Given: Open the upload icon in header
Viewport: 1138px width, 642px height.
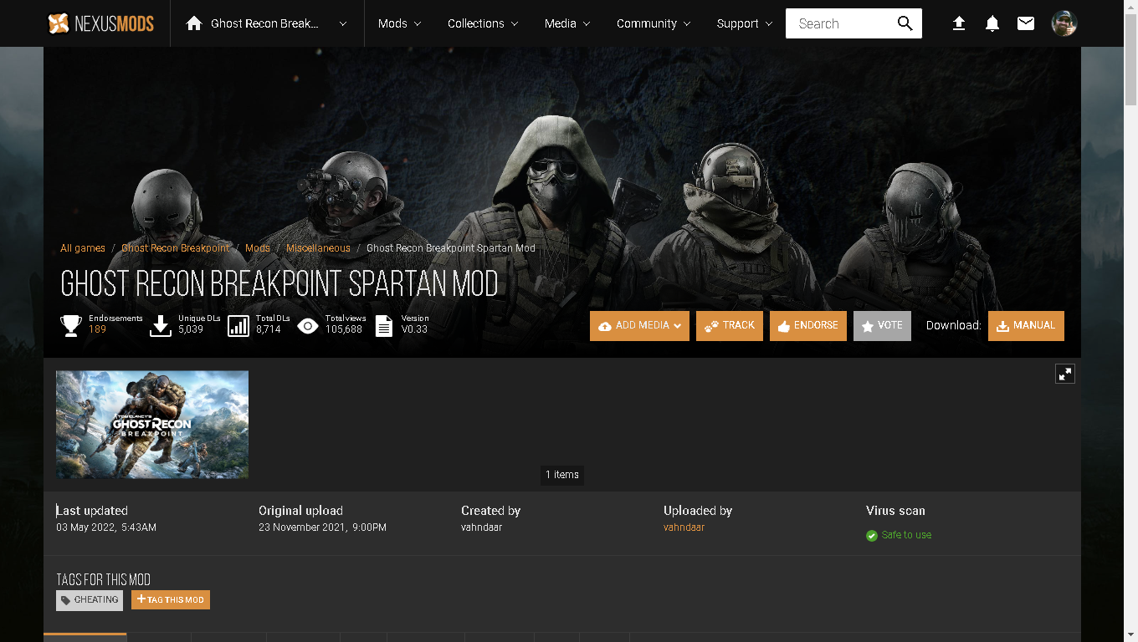Looking at the screenshot, I should point(959,23).
